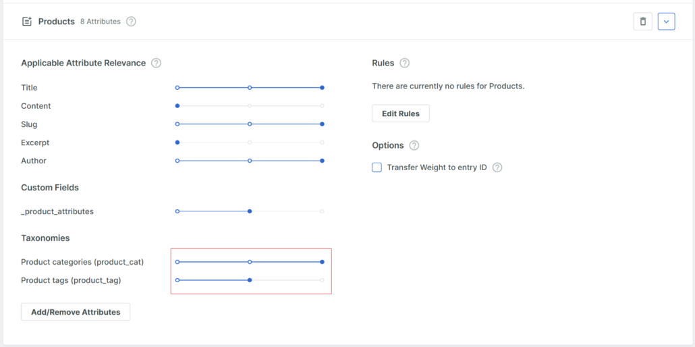This screenshot has height=347, width=695.
Task: Set _product_attributes relevance to lowest point
Action: 177,211
